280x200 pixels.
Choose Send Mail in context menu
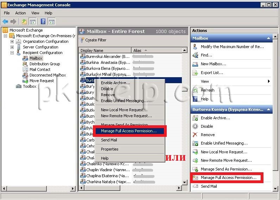[x=130, y=140]
